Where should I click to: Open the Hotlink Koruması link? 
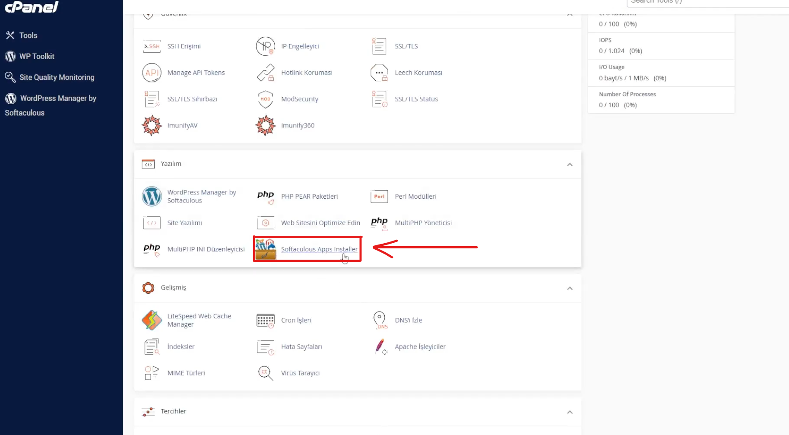pyautogui.click(x=307, y=73)
